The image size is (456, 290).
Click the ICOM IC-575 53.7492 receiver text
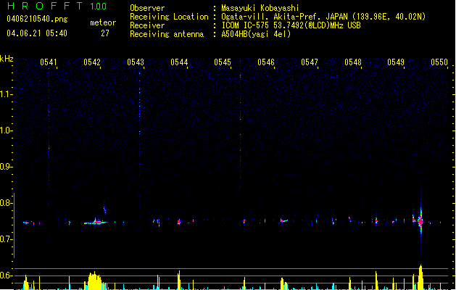click(x=291, y=25)
